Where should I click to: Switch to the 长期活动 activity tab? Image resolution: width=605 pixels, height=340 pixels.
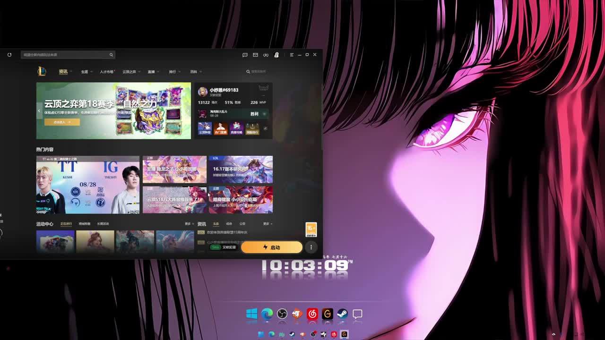[x=103, y=224]
